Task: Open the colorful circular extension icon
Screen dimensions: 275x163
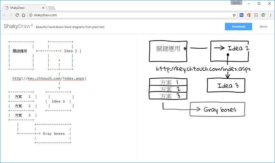Action: 263,15
